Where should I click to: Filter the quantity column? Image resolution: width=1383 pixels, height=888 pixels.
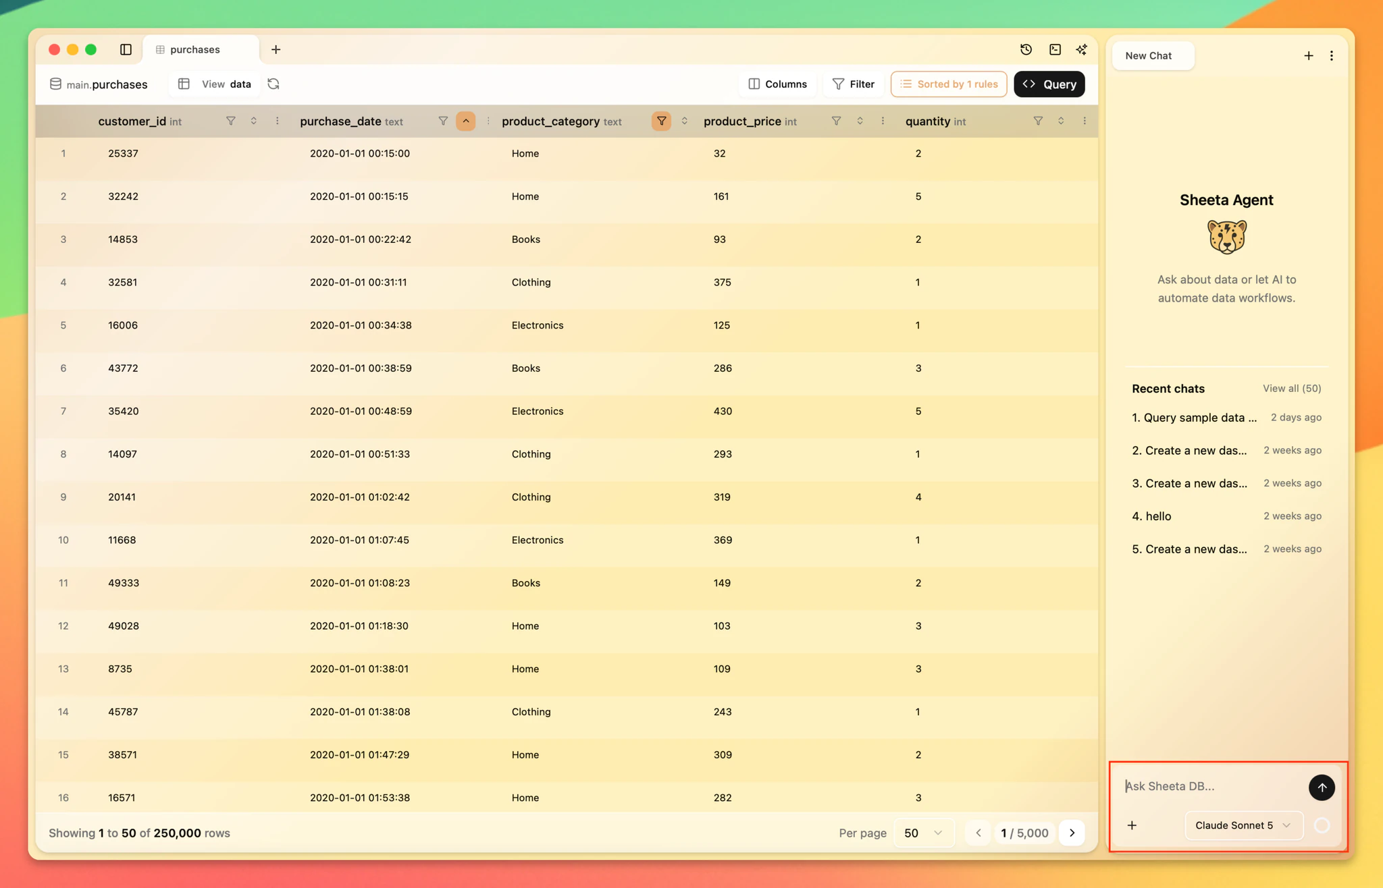[1039, 121]
